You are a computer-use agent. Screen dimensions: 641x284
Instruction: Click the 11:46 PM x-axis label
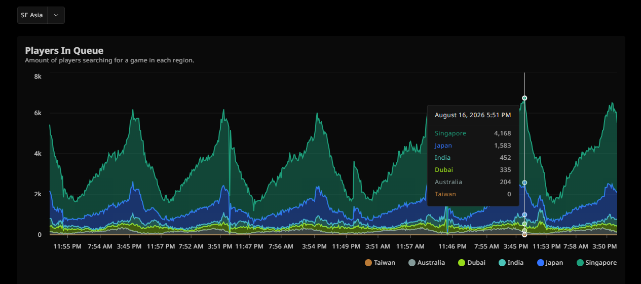click(452, 246)
